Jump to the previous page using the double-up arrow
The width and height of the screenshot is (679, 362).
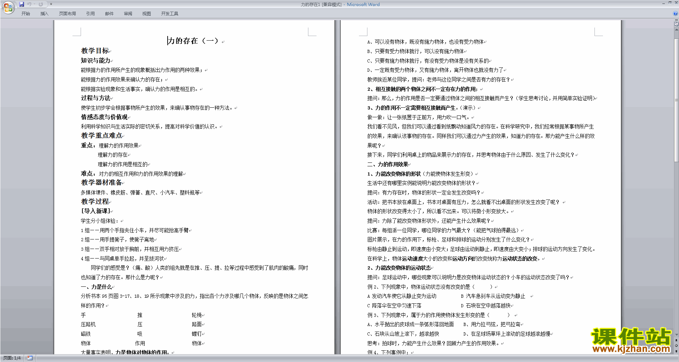676,340
